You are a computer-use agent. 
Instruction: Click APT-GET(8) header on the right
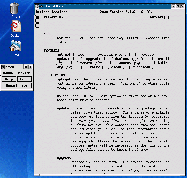click(160, 17)
